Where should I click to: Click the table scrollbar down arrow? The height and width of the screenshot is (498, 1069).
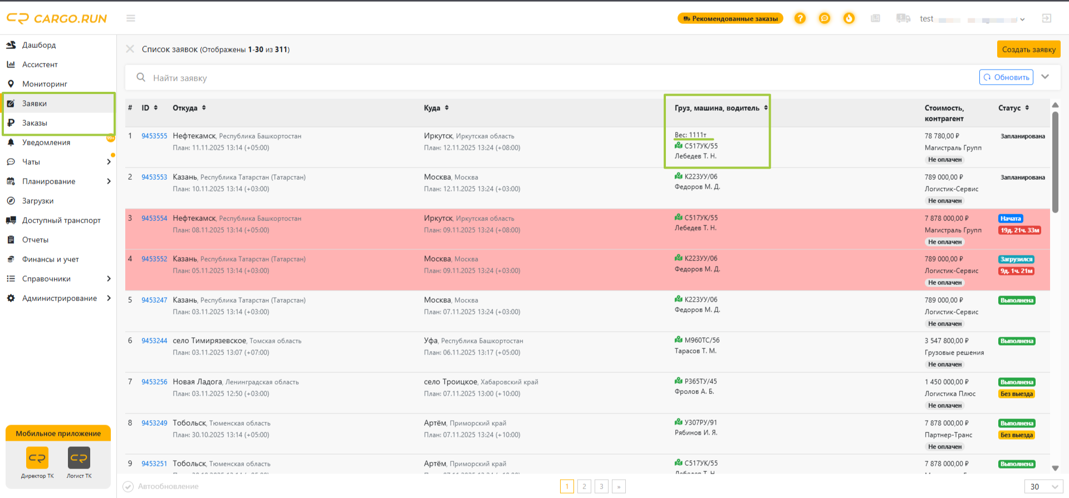click(1055, 468)
